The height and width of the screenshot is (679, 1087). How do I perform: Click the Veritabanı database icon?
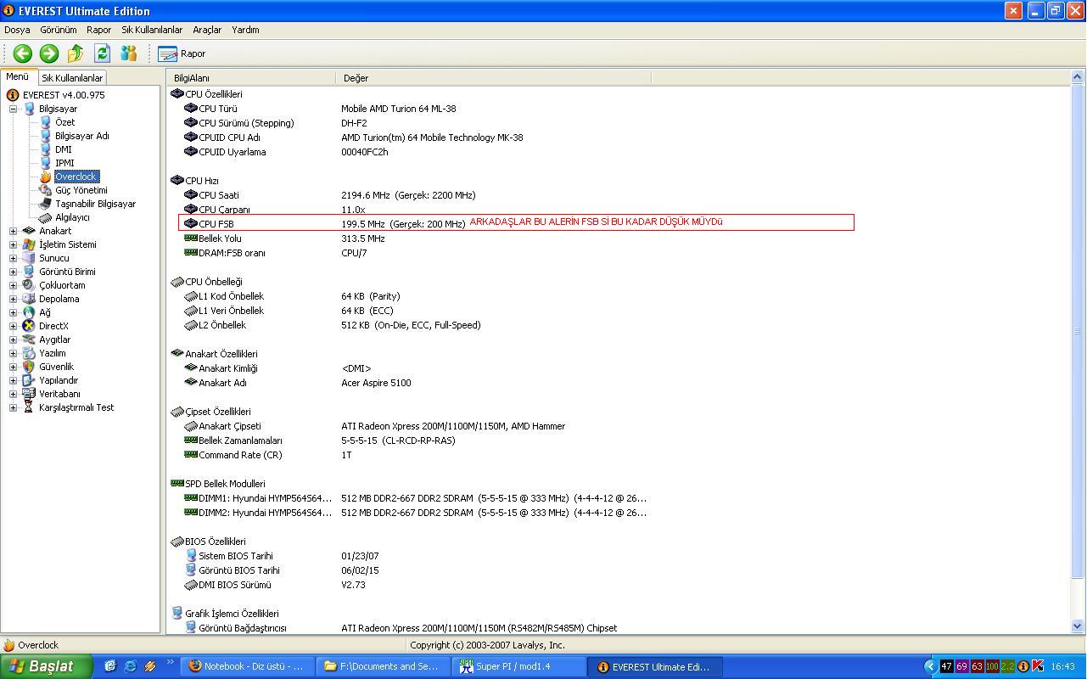coord(29,394)
